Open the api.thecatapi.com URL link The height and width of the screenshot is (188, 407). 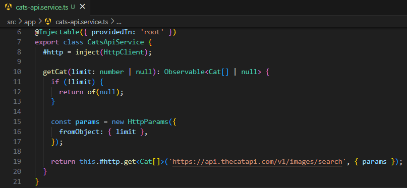coord(257,162)
